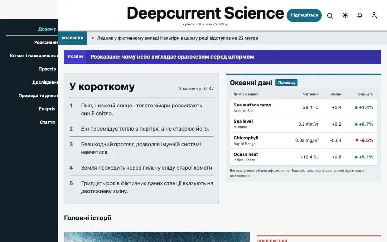
Task: Open brief item 3 about immune system
Action: (141, 148)
